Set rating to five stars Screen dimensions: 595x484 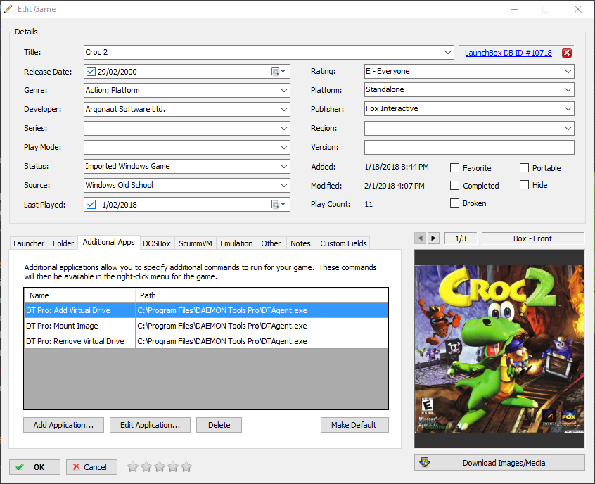(x=186, y=467)
